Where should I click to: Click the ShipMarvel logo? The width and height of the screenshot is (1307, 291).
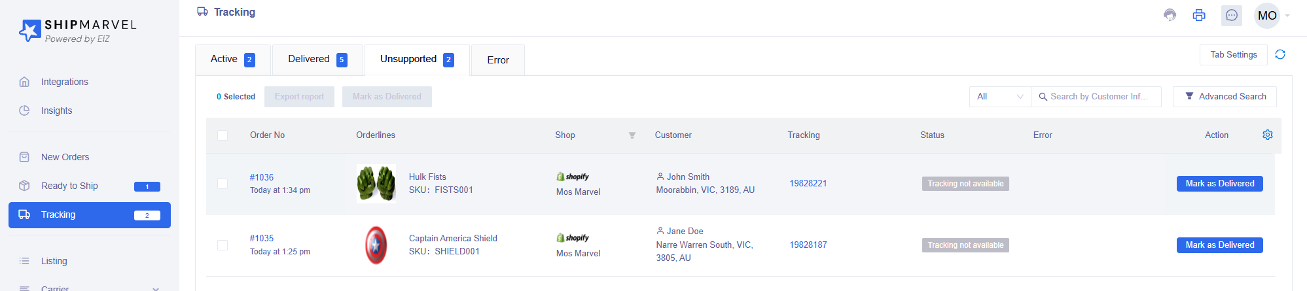(77, 30)
